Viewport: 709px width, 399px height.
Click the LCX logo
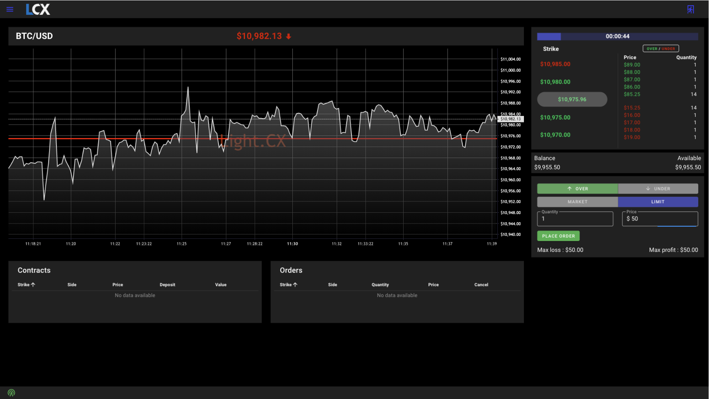(x=38, y=9)
